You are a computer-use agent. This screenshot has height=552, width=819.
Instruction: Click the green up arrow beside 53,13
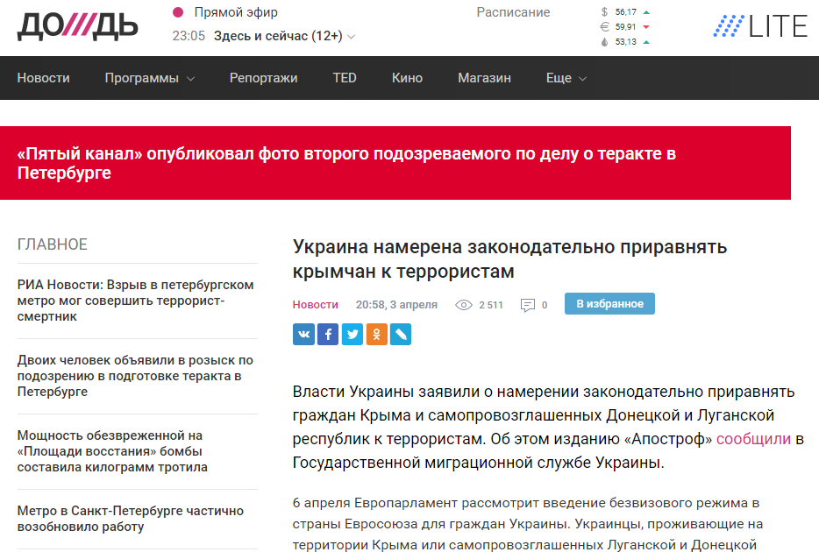coord(646,42)
